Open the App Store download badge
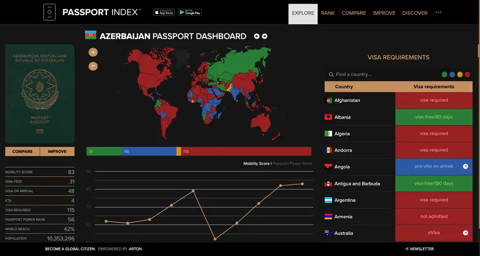Screen dimensions: 480x256 click(164, 13)
